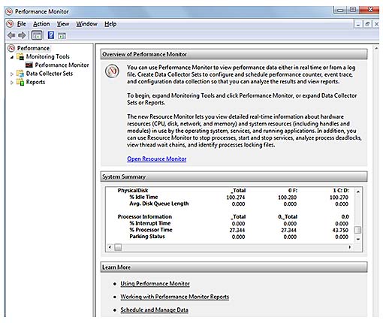Open the File menu
This screenshot has width=383, height=323.
pos(22,24)
